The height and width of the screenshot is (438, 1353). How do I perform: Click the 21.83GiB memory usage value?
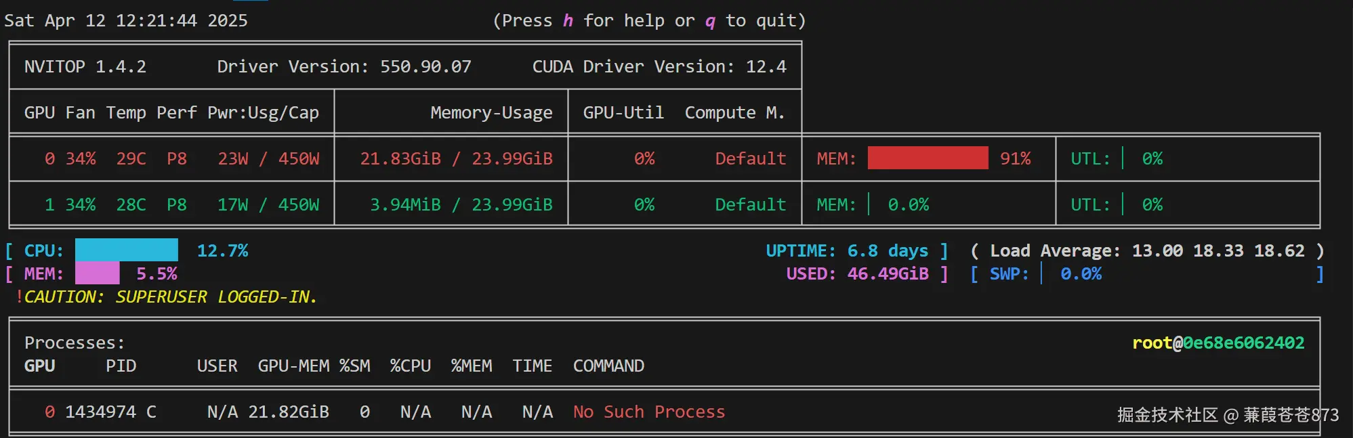[400, 158]
